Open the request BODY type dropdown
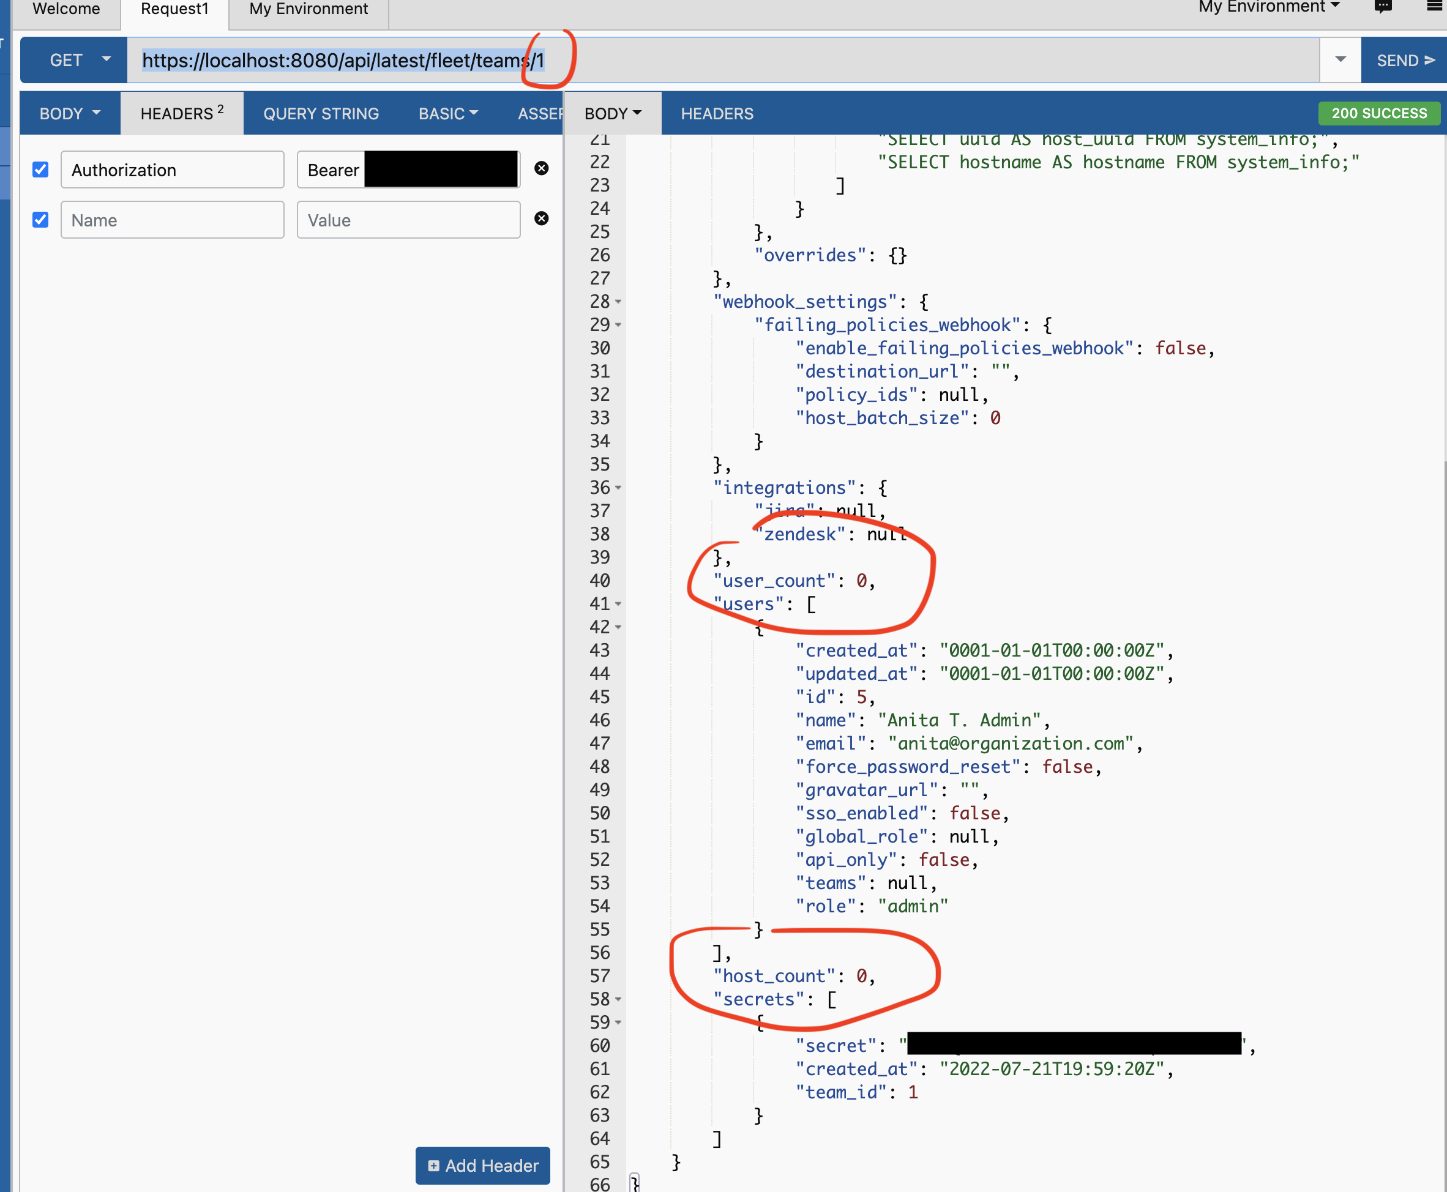 [x=69, y=113]
